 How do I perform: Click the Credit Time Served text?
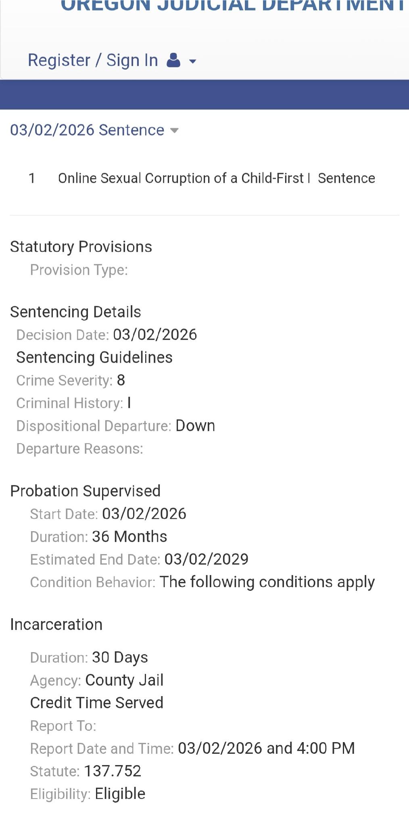tap(97, 703)
